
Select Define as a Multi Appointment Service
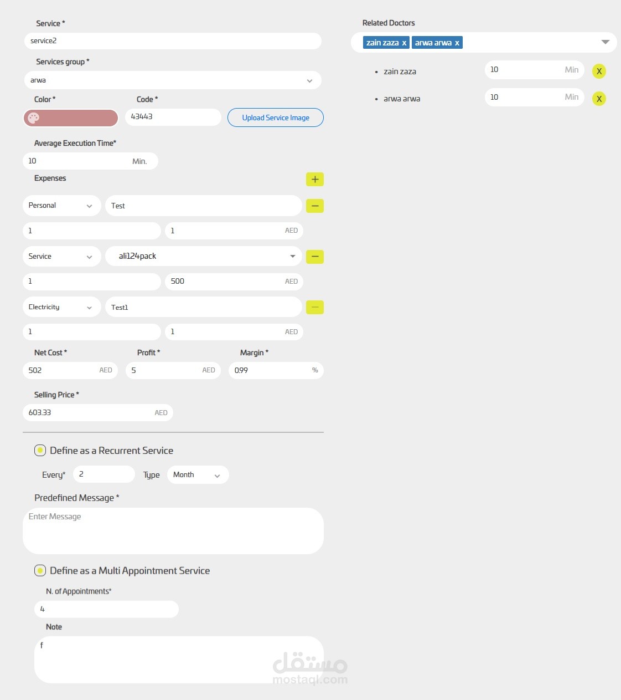pyautogui.click(x=40, y=570)
